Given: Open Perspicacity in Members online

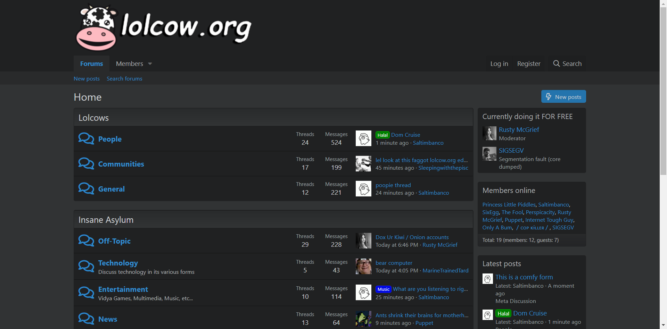Looking at the screenshot, I should [540, 212].
